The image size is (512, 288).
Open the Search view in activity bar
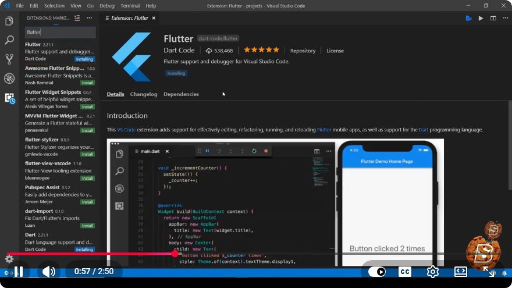[9, 40]
